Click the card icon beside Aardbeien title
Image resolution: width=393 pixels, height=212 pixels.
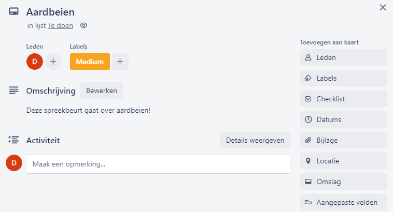click(14, 11)
